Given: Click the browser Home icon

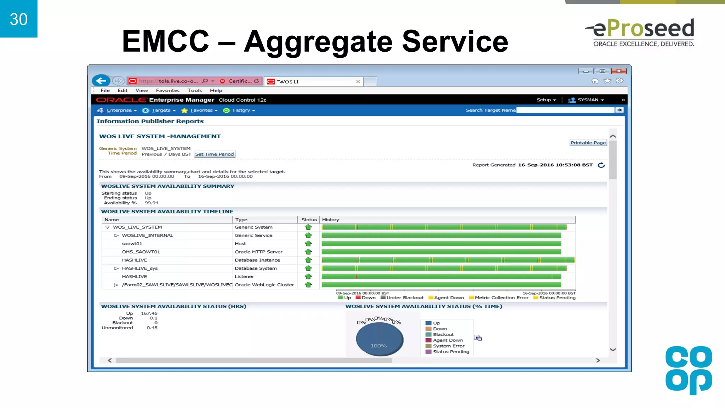Looking at the screenshot, I should click(x=595, y=81).
